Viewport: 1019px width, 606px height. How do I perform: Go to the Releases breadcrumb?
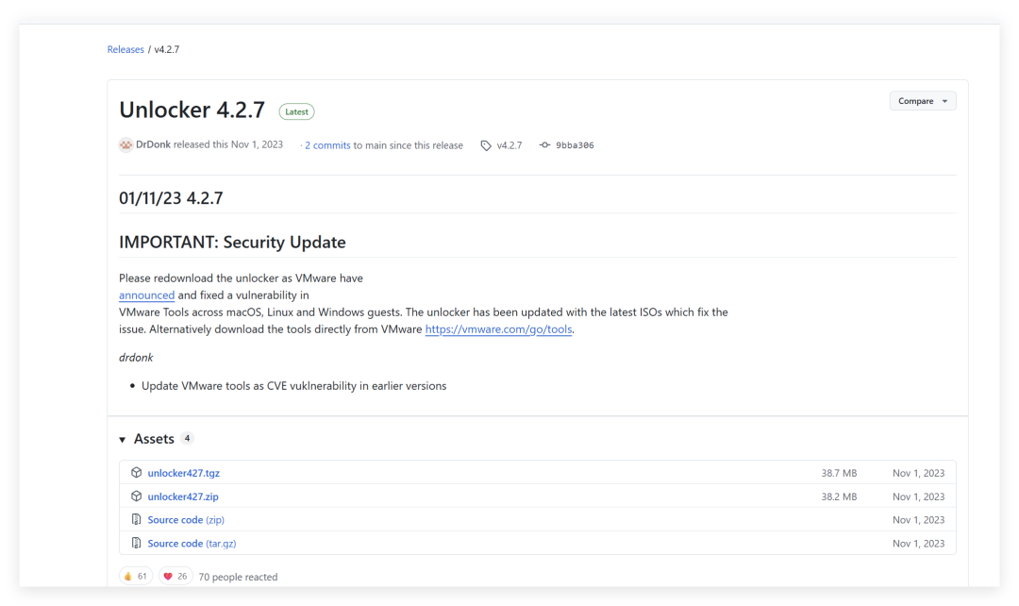[x=125, y=49]
